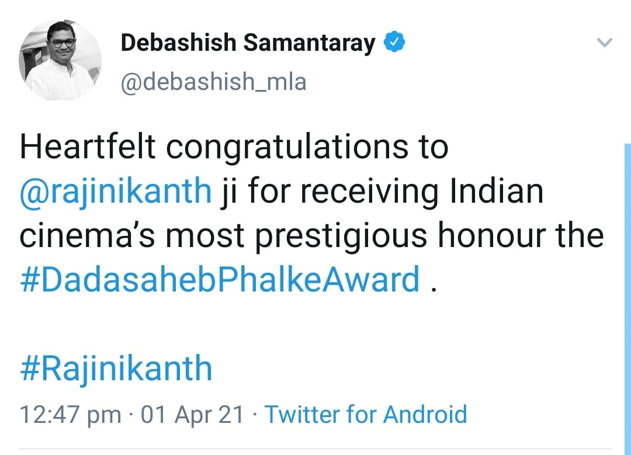Open the @debashish_mla handle
The image size is (631, 455).
[x=213, y=82]
